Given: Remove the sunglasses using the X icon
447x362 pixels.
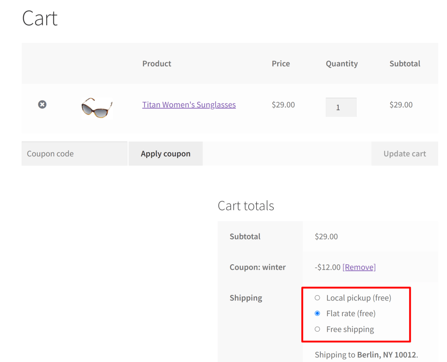Looking at the screenshot, I should click(42, 104).
